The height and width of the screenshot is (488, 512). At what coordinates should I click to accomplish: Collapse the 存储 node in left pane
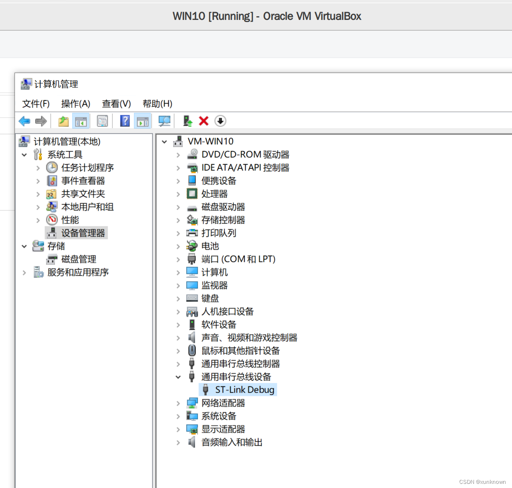[x=24, y=246]
